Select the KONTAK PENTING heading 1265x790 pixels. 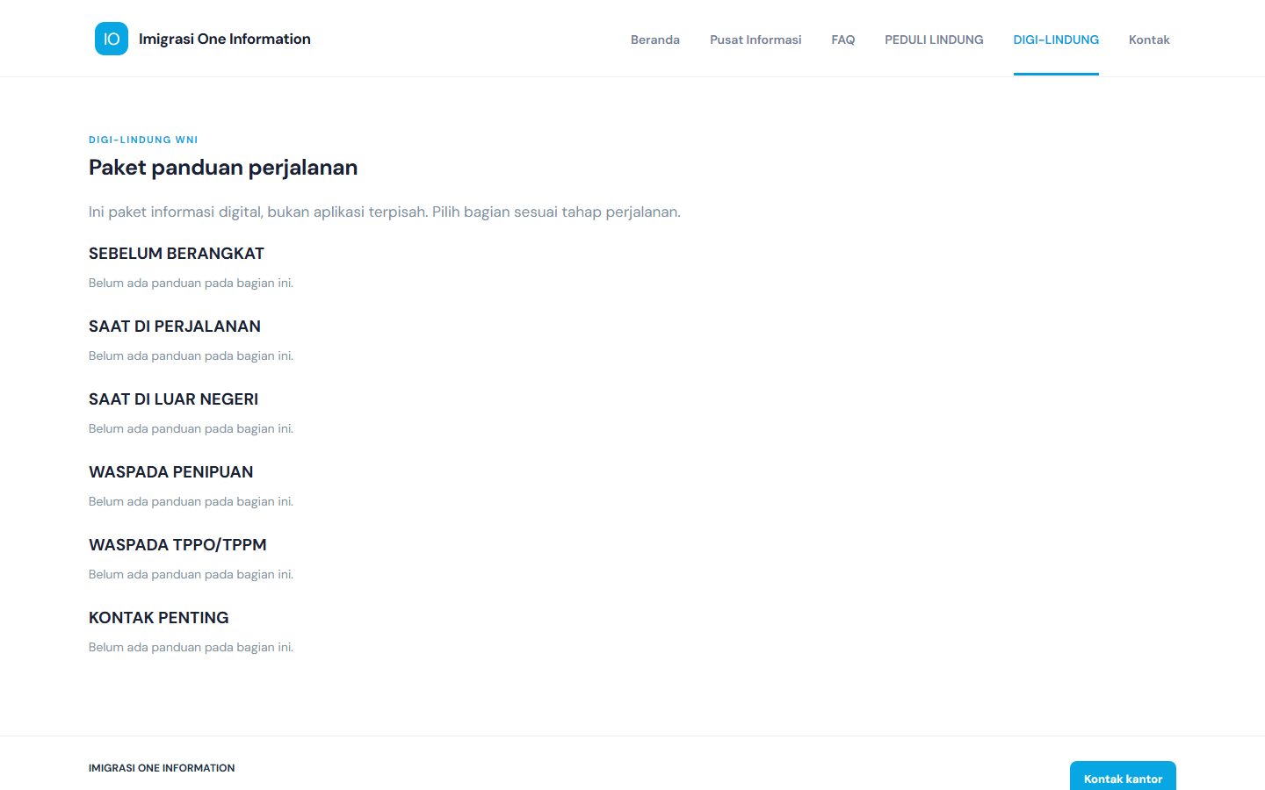(159, 618)
